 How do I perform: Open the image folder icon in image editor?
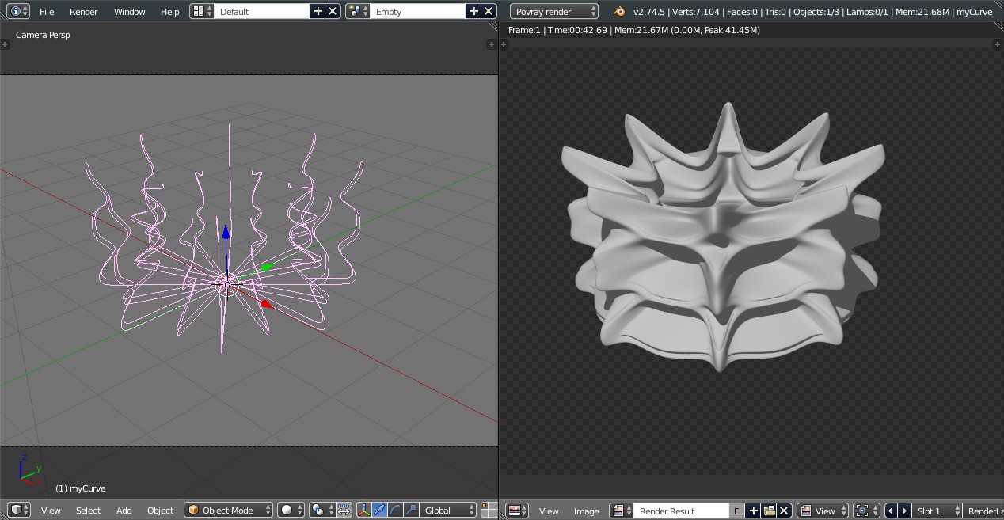[x=769, y=511]
